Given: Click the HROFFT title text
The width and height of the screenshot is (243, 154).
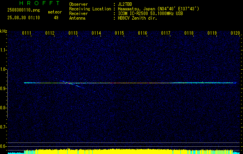Looking at the screenshot, I should tap(39, 3).
